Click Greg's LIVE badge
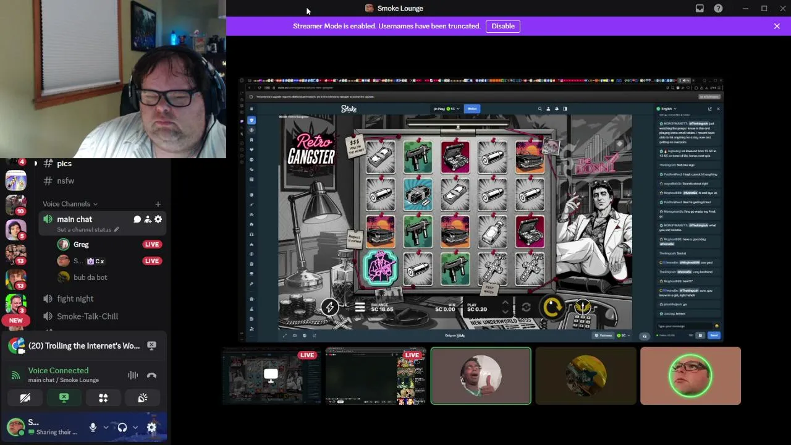The image size is (791, 445). [x=151, y=244]
